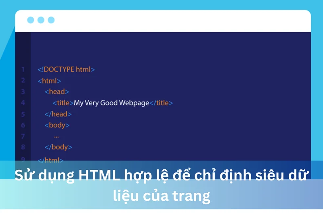Screen dimensions: 323x215
Task: Click the opening <body> tag
Action: coord(57,125)
